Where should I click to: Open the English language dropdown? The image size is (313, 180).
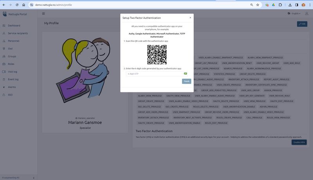294,13
